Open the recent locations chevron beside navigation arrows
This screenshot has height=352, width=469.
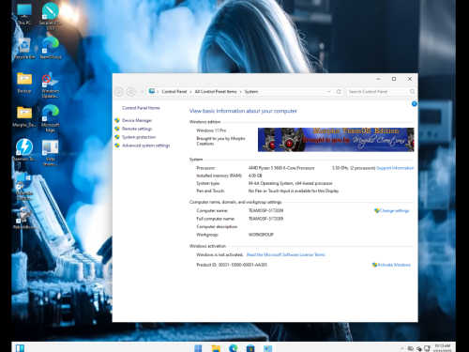pyautogui.click(x=142, y=92)
